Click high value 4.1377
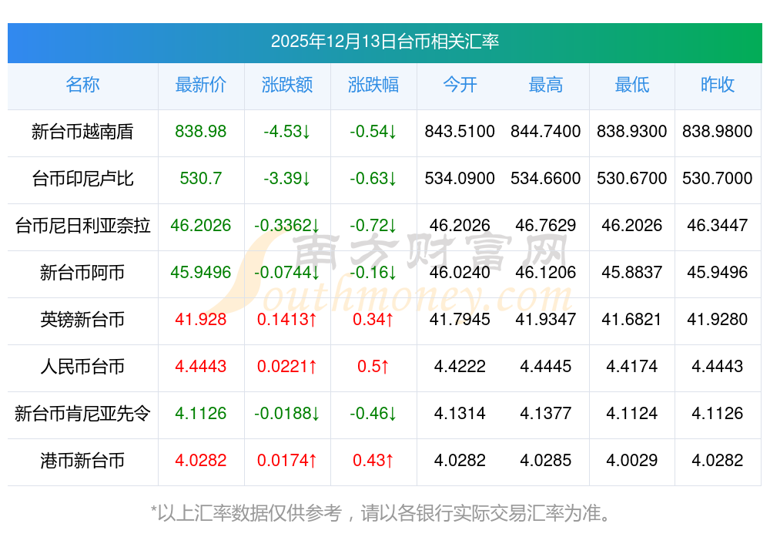Viewport: 770px width, 537px height. (x=546, y=413)
